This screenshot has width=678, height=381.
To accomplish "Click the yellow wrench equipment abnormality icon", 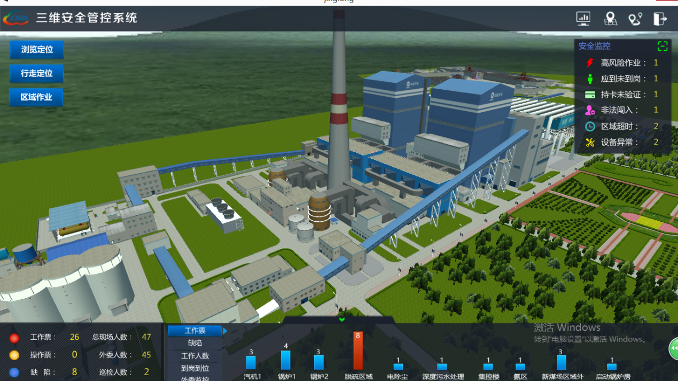I will point(590,142).
